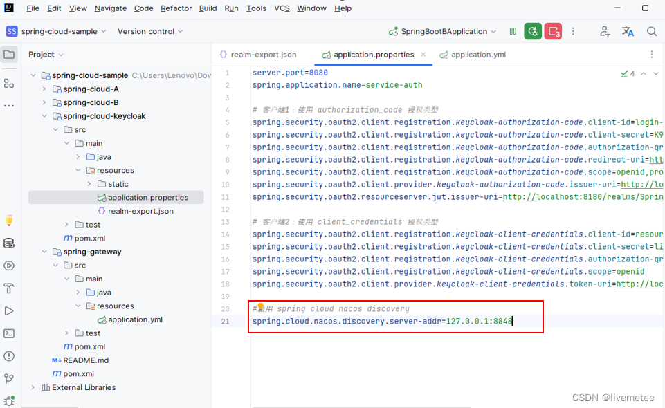Start a Code With Me session
665x408 pixels.
click(x=605, y=31)
